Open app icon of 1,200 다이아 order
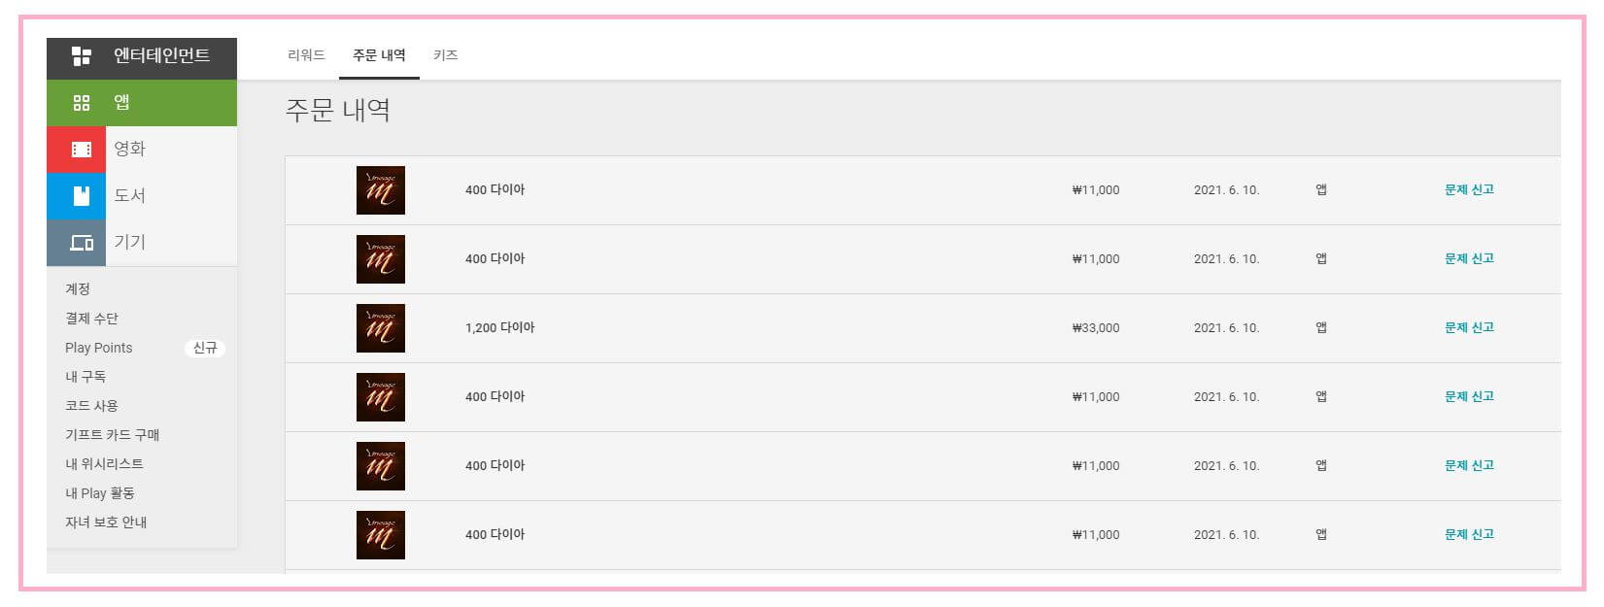The image size is (1604, 607). (381, 328)
